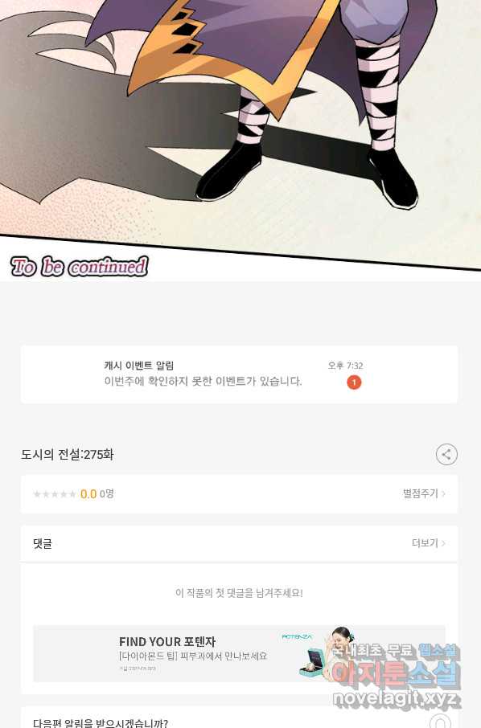Select the 다음편 알림을 받으시겠습니까 prompt
Image resolution: width=481 pixels, height=728 pixels.
[x=101, y=722]
